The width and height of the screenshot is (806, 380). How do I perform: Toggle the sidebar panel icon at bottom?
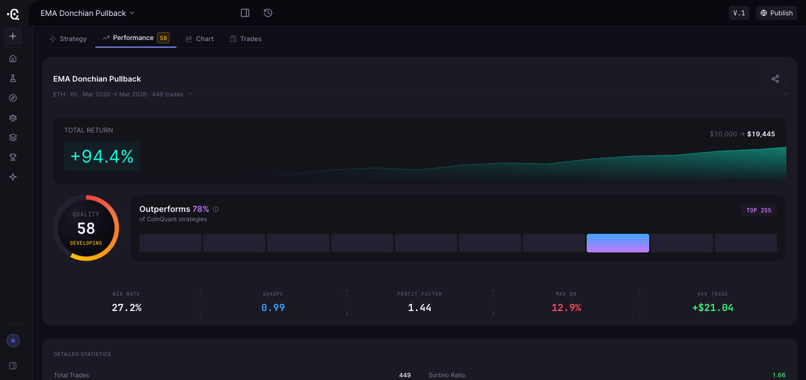[13, 365]
